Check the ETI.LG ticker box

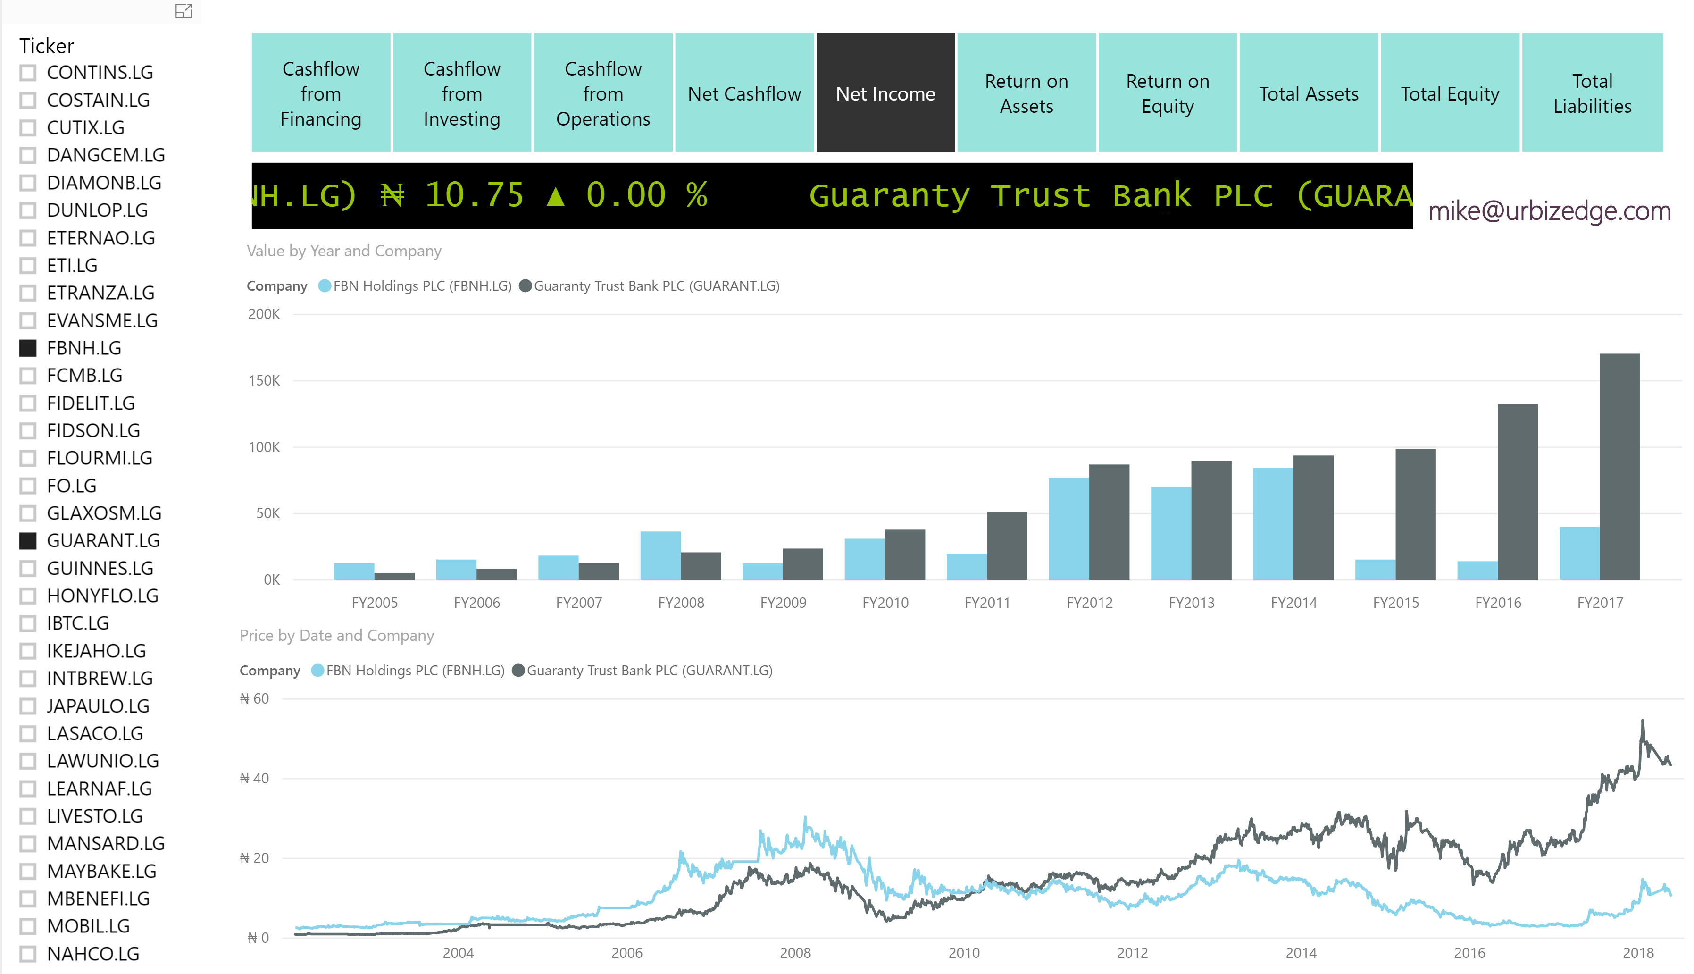pos(28,266)
